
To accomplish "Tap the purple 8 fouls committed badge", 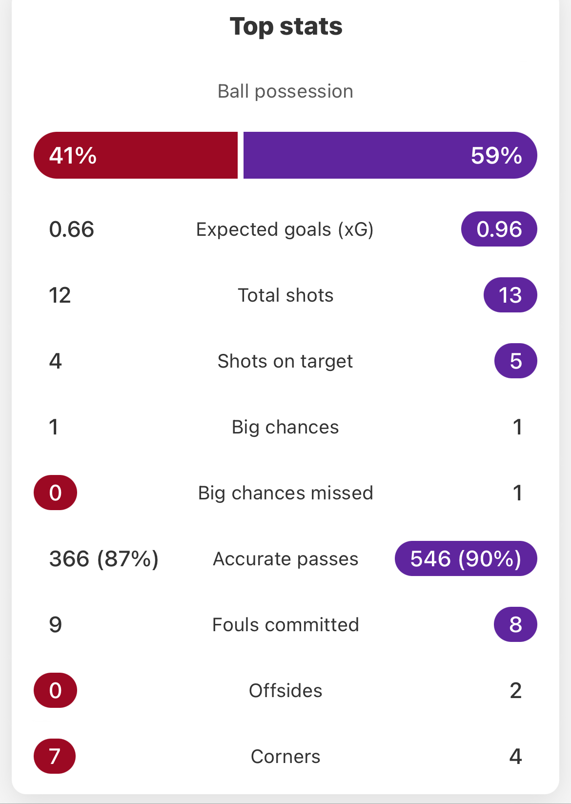I will (x=516, y=624).
